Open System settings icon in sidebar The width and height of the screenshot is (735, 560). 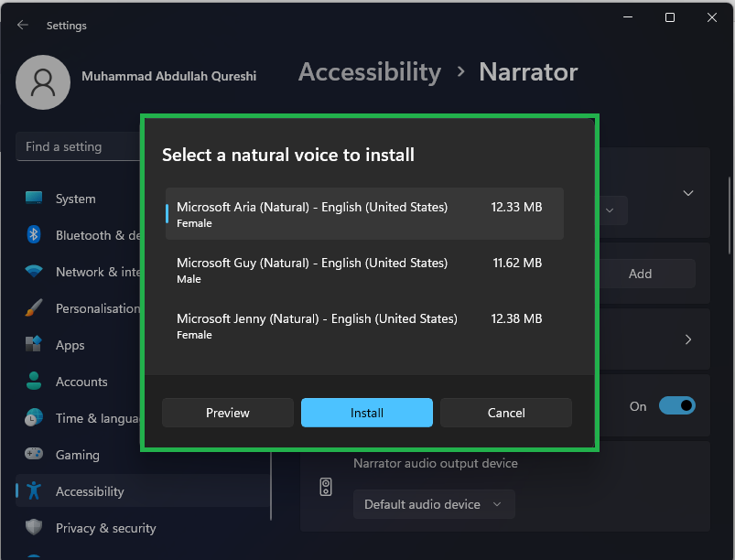pyautogui.click(x=34, y=199)
